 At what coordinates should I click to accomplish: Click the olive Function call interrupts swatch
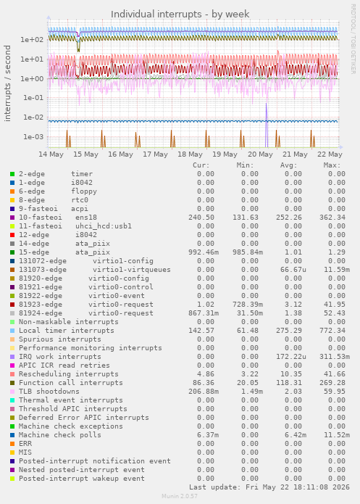[12, 383]
